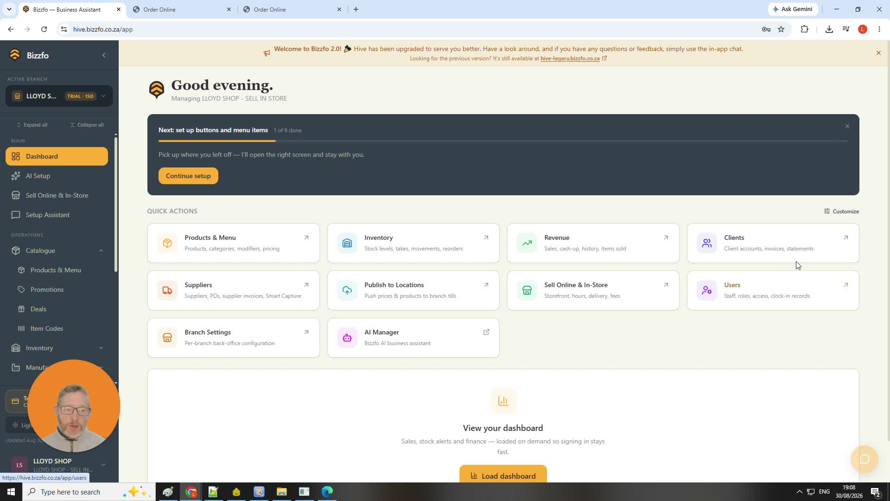Open the Chrome tab search dropdown

pos(9,9)
